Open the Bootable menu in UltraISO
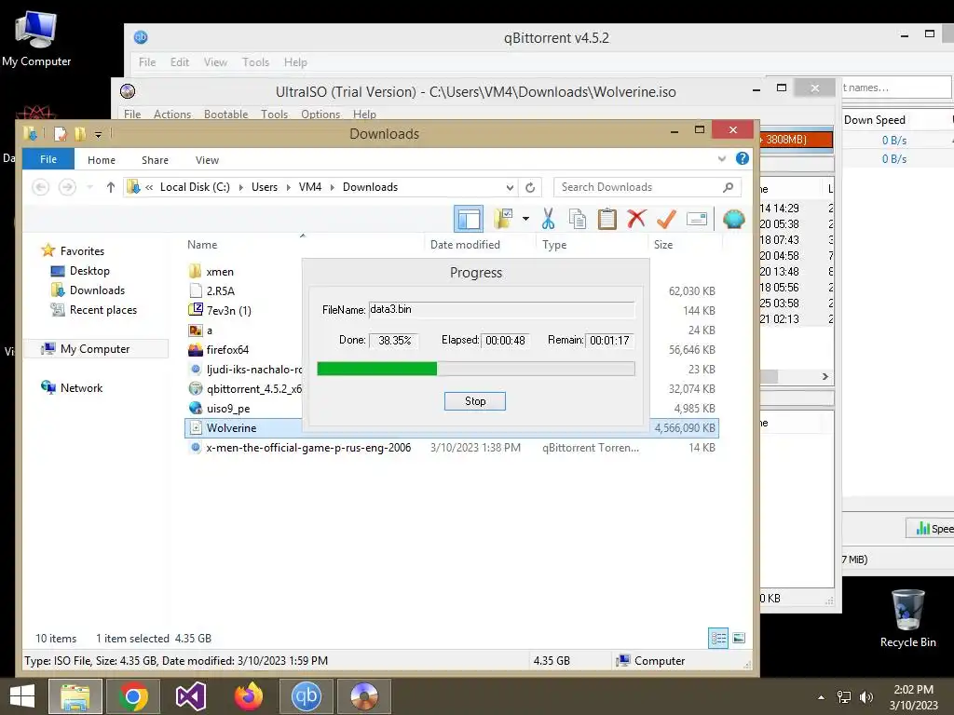This screenshot has height=715, width=954. 225,115
